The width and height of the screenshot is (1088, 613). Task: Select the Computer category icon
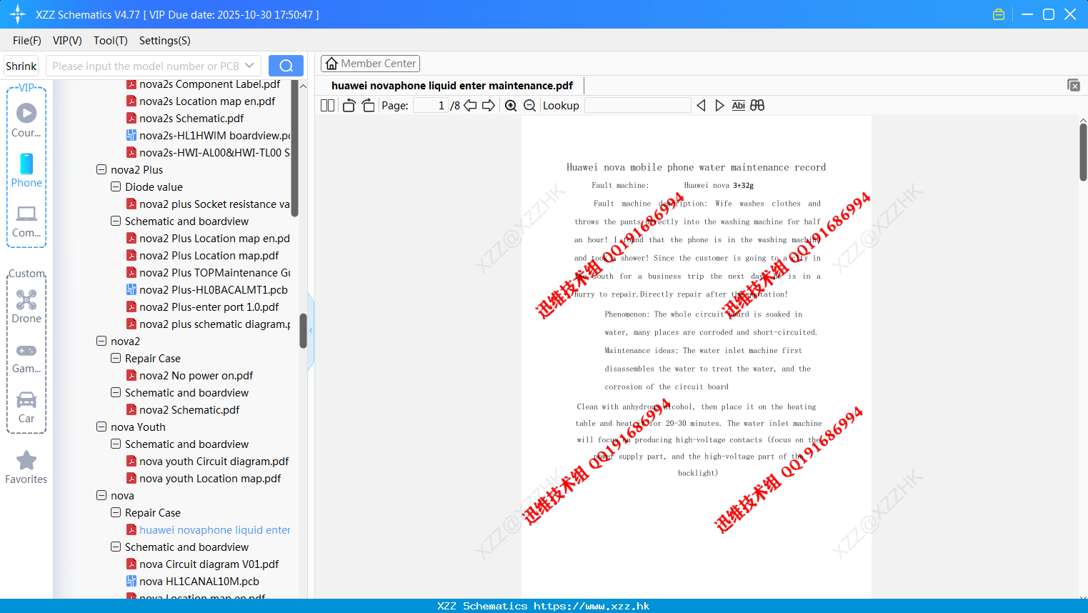(x=26, y=221)
